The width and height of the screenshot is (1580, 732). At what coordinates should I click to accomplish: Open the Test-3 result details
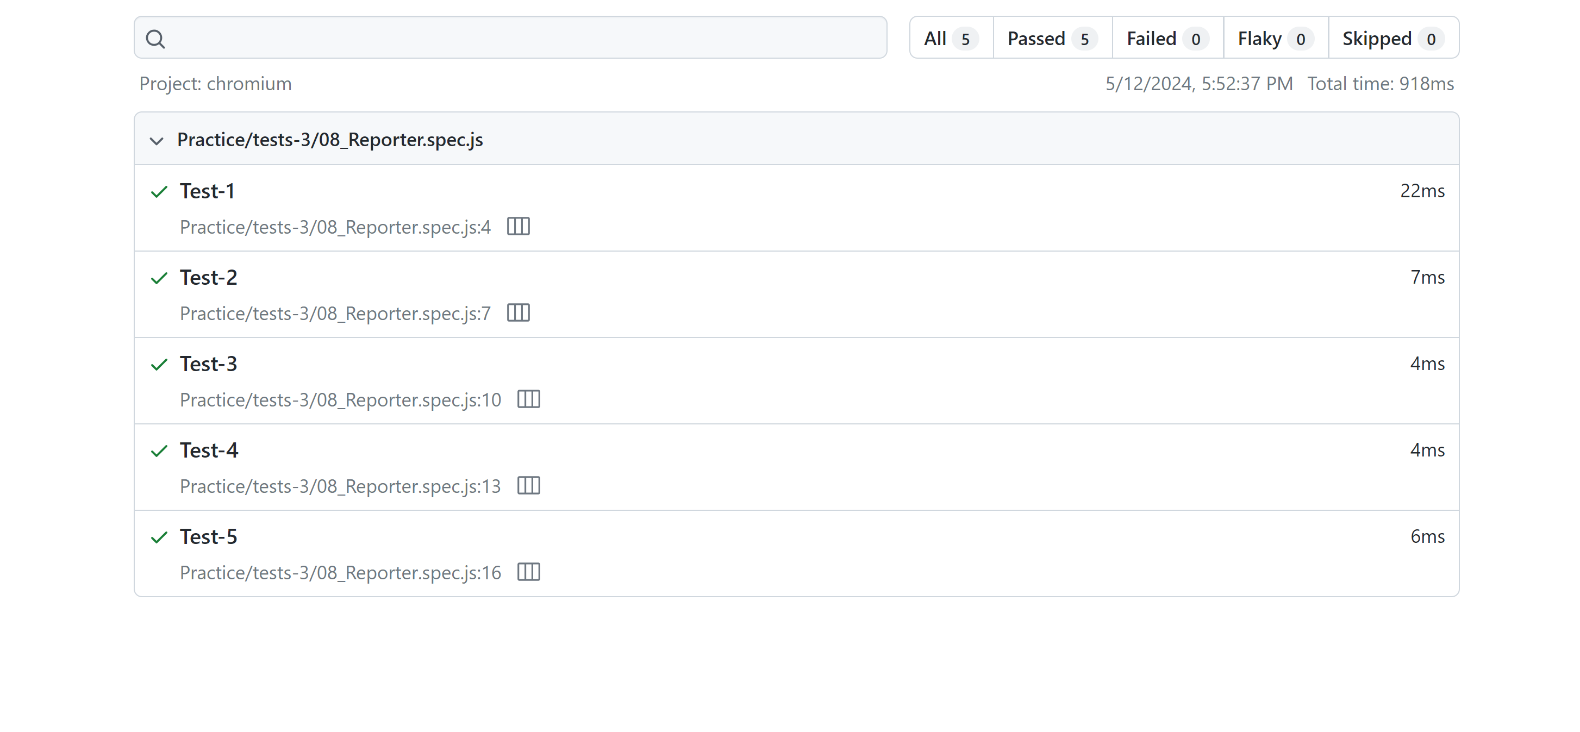(209, 364)
